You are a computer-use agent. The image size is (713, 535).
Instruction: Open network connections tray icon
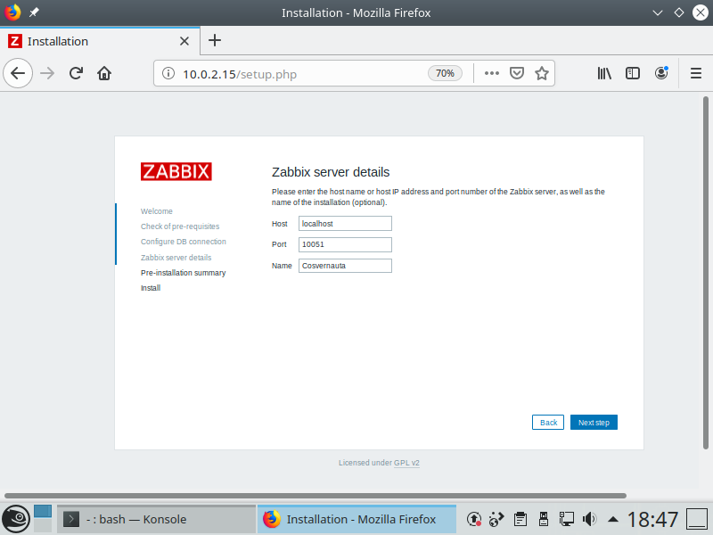click(x=567, y=519)
